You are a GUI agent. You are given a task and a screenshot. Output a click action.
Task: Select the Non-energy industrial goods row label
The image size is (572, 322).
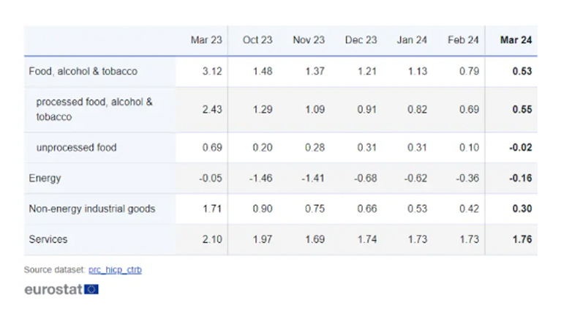coord(91,209)
